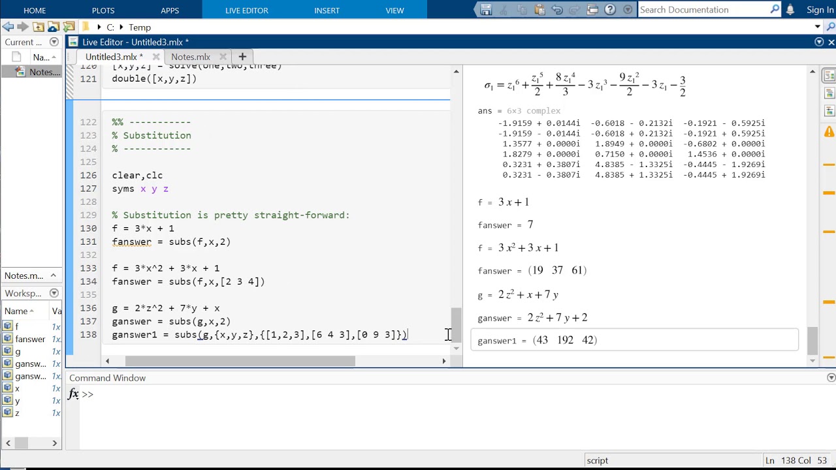Image resolution: width=836 pixels, height=470 pixels.
Task: Select output on right view icon
Action: (829, 76)
